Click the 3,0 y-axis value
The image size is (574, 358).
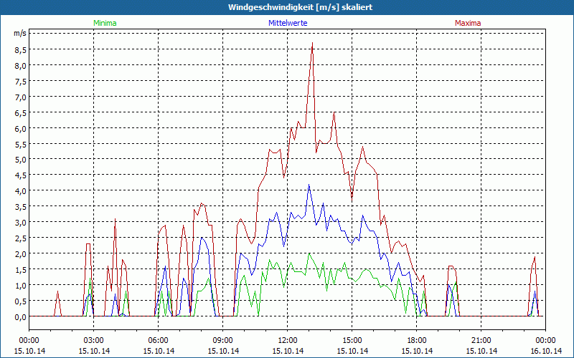pos(21,223)
